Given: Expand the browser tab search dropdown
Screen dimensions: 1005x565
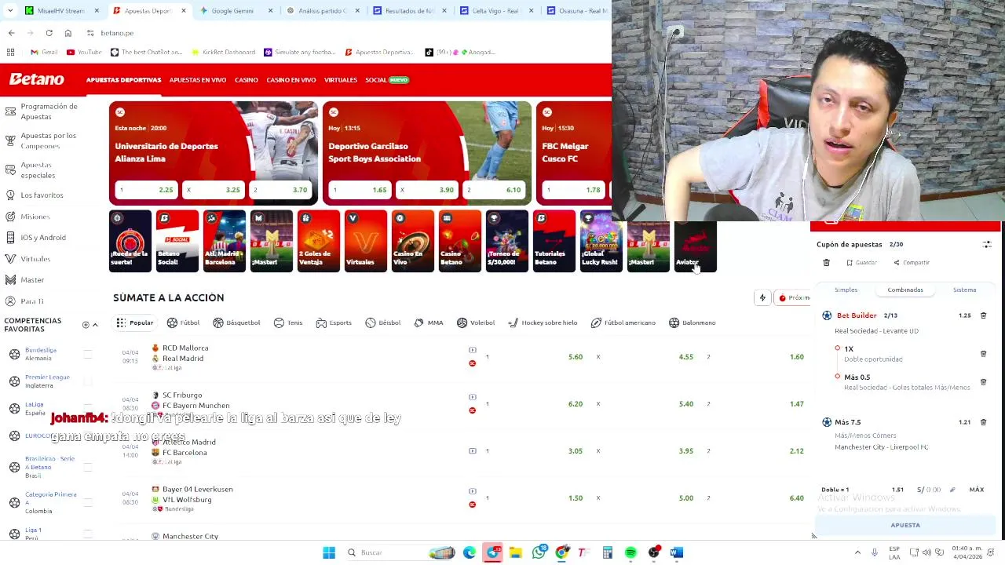Looking at the screenshot, I should [10, 11].
